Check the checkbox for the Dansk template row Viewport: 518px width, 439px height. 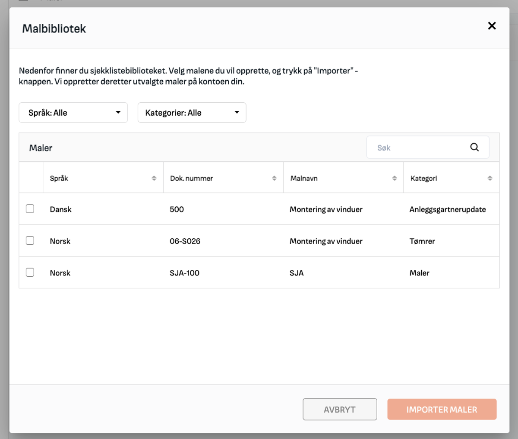(x=30, y=208)
